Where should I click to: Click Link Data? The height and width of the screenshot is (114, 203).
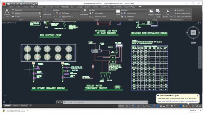pyautogui.click(x=129, y=17)
